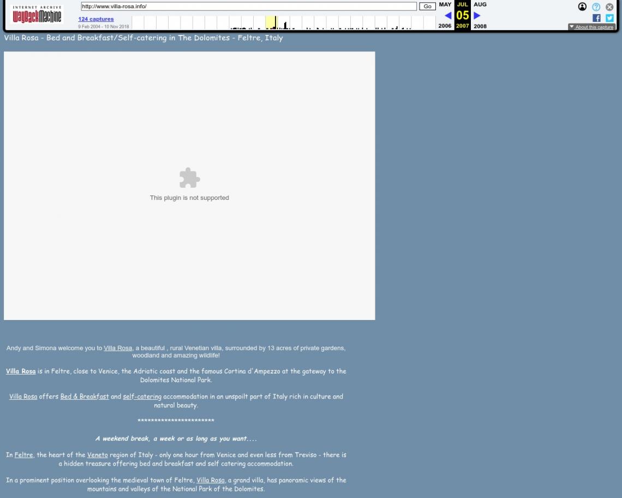The height and width of the screenshot is (498, 622).
Task: Select AUG 2008 capture
Action: click(480, 15)
